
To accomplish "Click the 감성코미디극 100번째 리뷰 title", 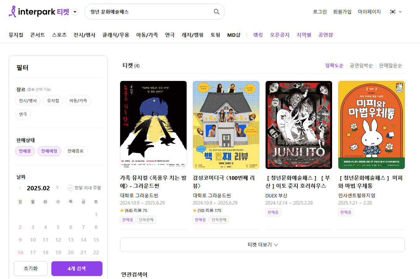I will tap(224, 182).
